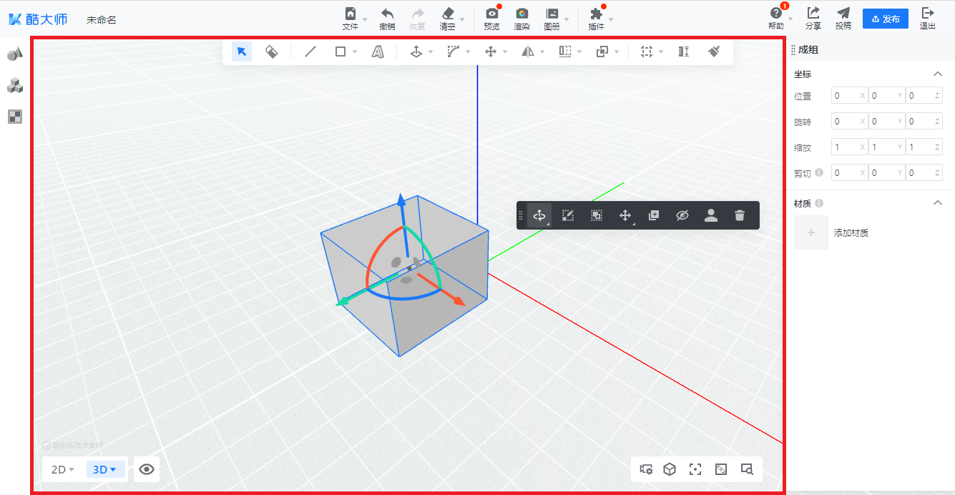Select the rectangle shape tool
Screen dimensions: 955x495
tap(341, 52)
